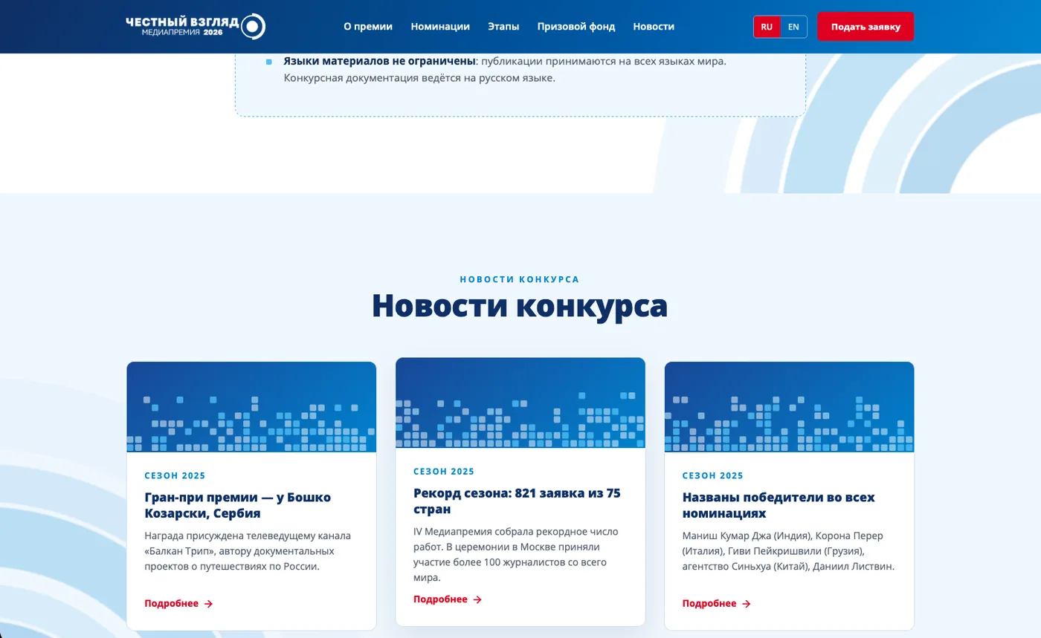Click the Новости конкурса main heading
Viewport: 1041px width, 638px height.
pos(520,305)
